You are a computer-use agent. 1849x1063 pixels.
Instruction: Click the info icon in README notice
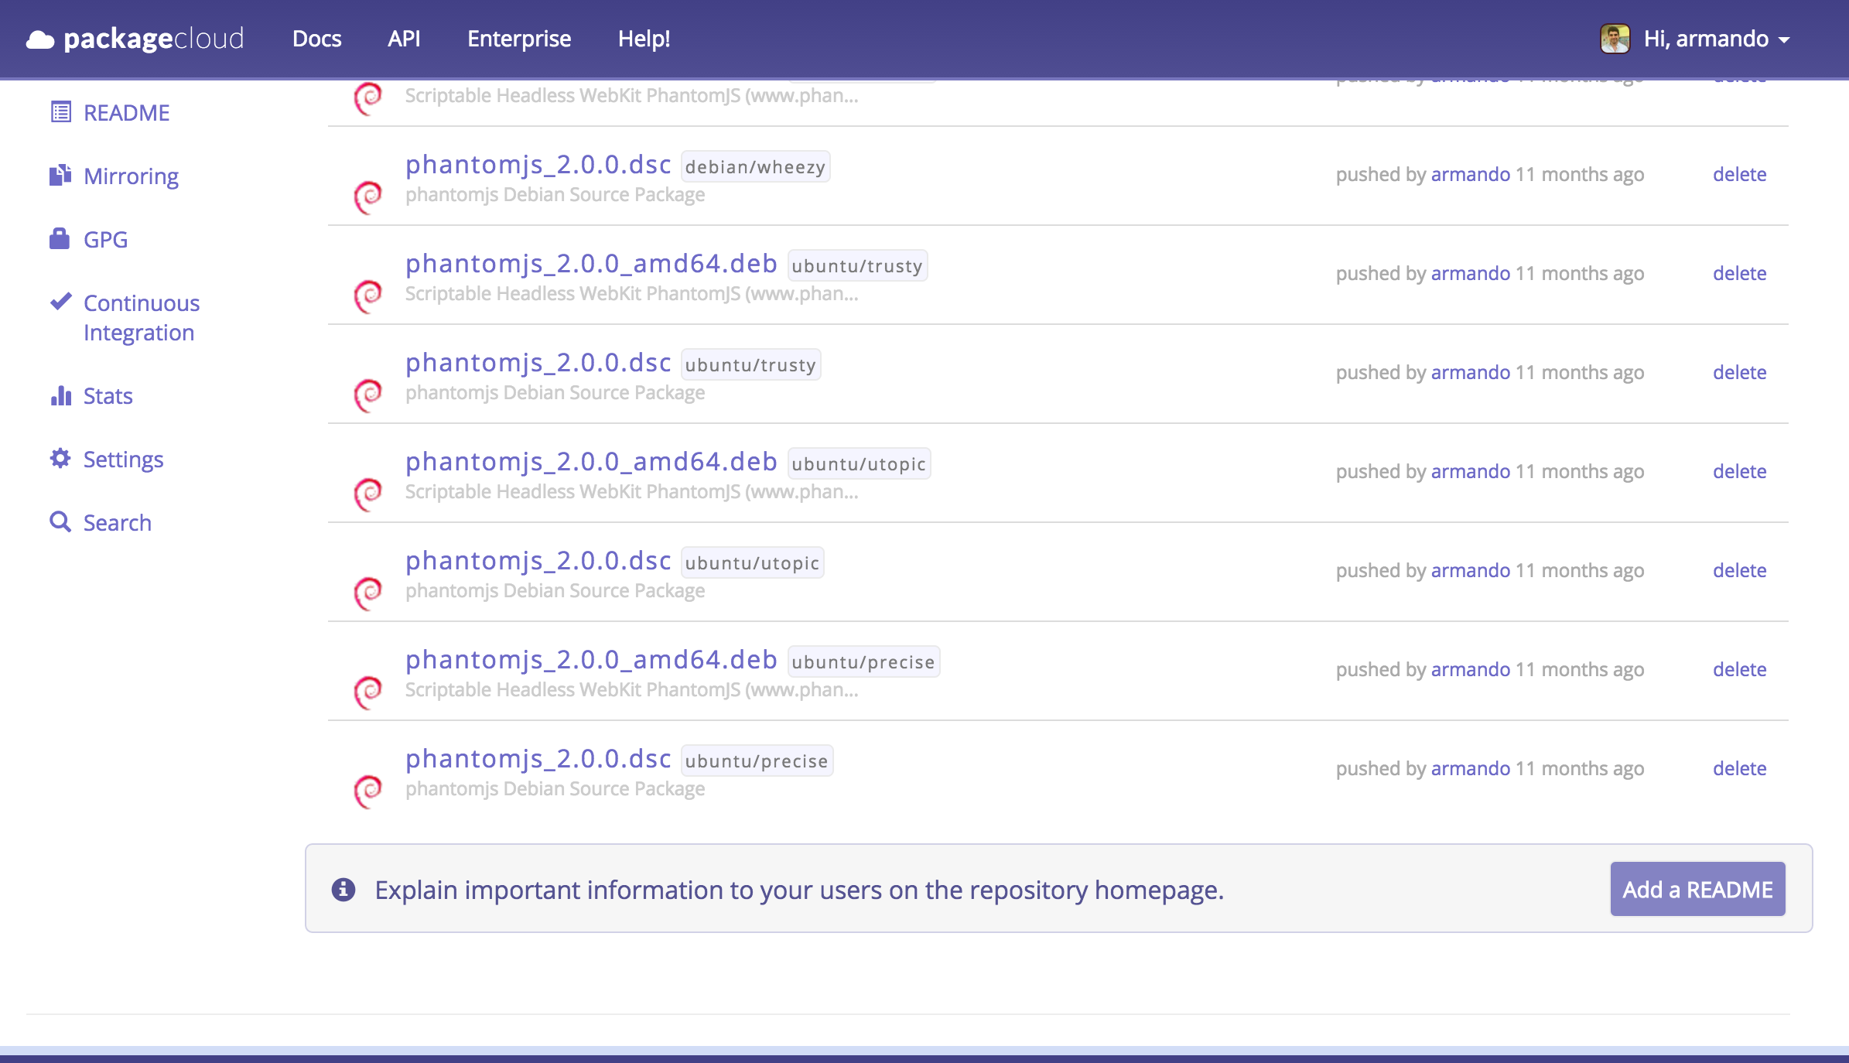(x=343, y=890)
